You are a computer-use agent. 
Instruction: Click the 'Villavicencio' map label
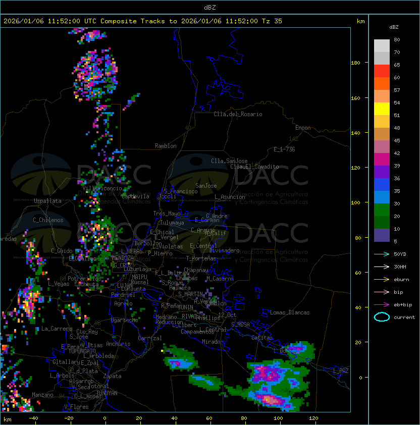[102, 188]
